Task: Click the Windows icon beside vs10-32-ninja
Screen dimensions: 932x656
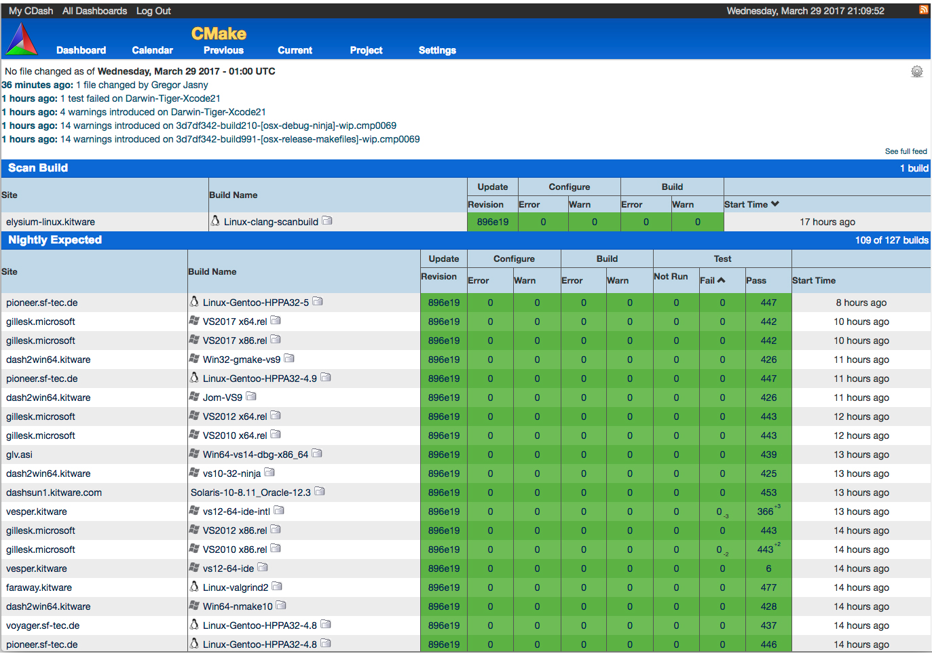Action: tap(194, 472)
